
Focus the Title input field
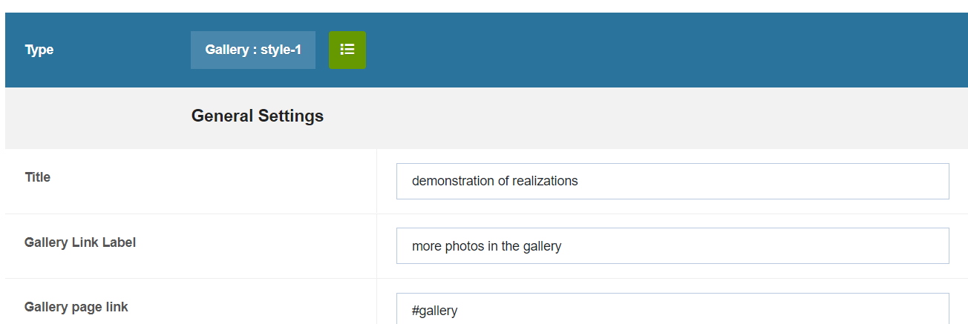pos(672,181)
